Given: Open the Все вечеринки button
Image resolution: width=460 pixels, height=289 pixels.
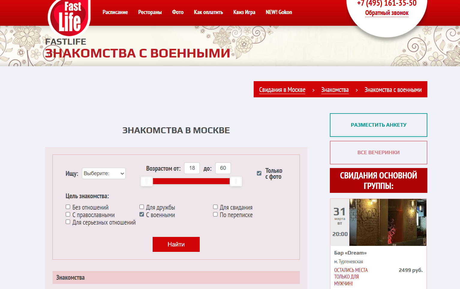Looking at the screenshot, I should click(378, 152).
